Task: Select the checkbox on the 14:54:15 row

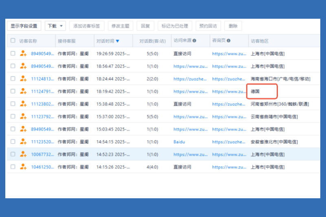Action: tap(13, 142)
